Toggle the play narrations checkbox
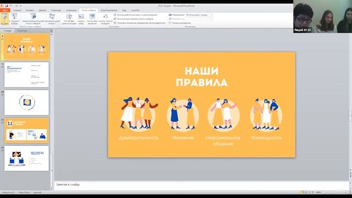This screenshot has width=352, height=198. pos(115,15)
